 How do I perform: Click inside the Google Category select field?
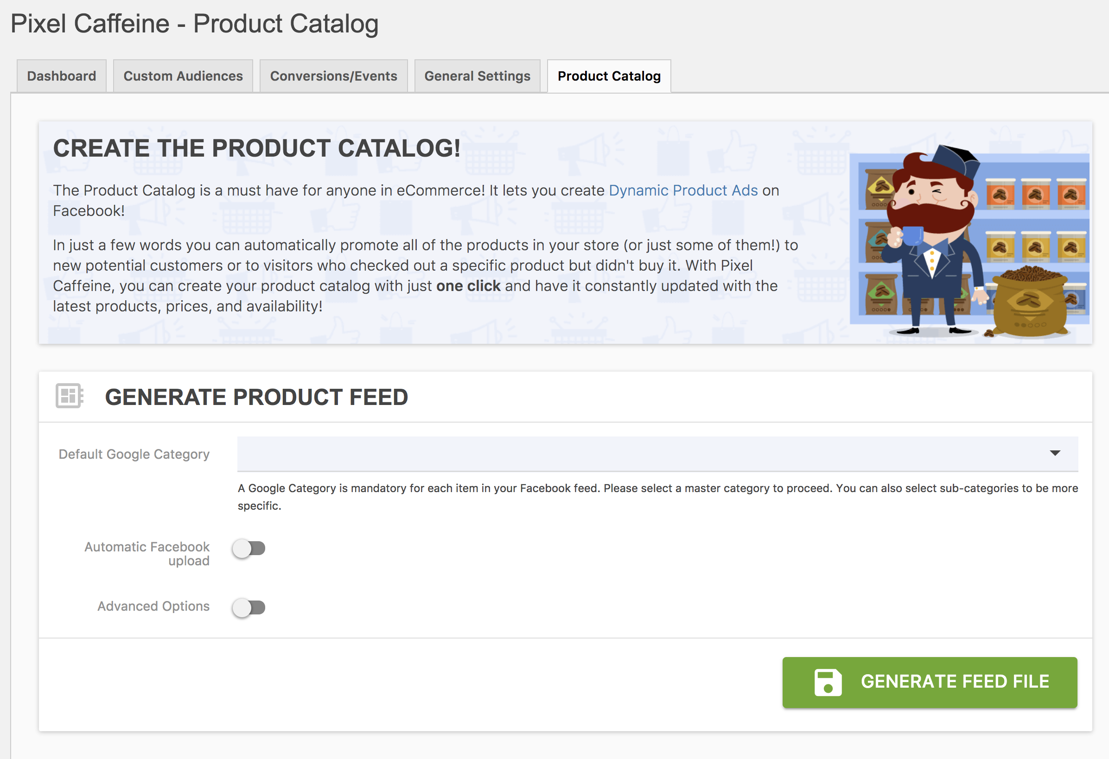620,454
